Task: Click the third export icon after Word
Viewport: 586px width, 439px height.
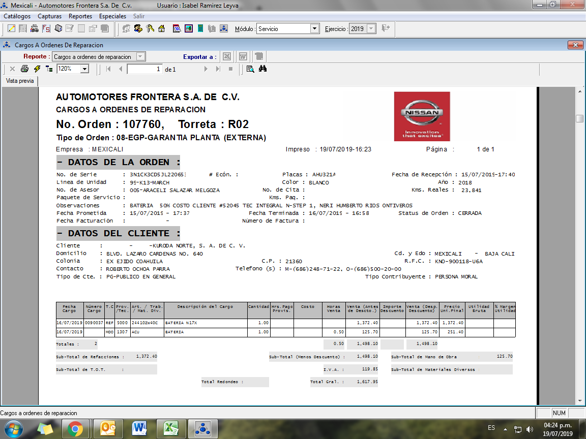Action: click(x=259, y=57)
